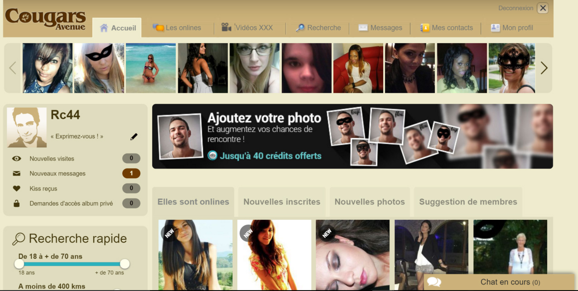578x291 pixels.
Task: Open carousel close-up photo of dark-haired face
Action: (307, 68)
